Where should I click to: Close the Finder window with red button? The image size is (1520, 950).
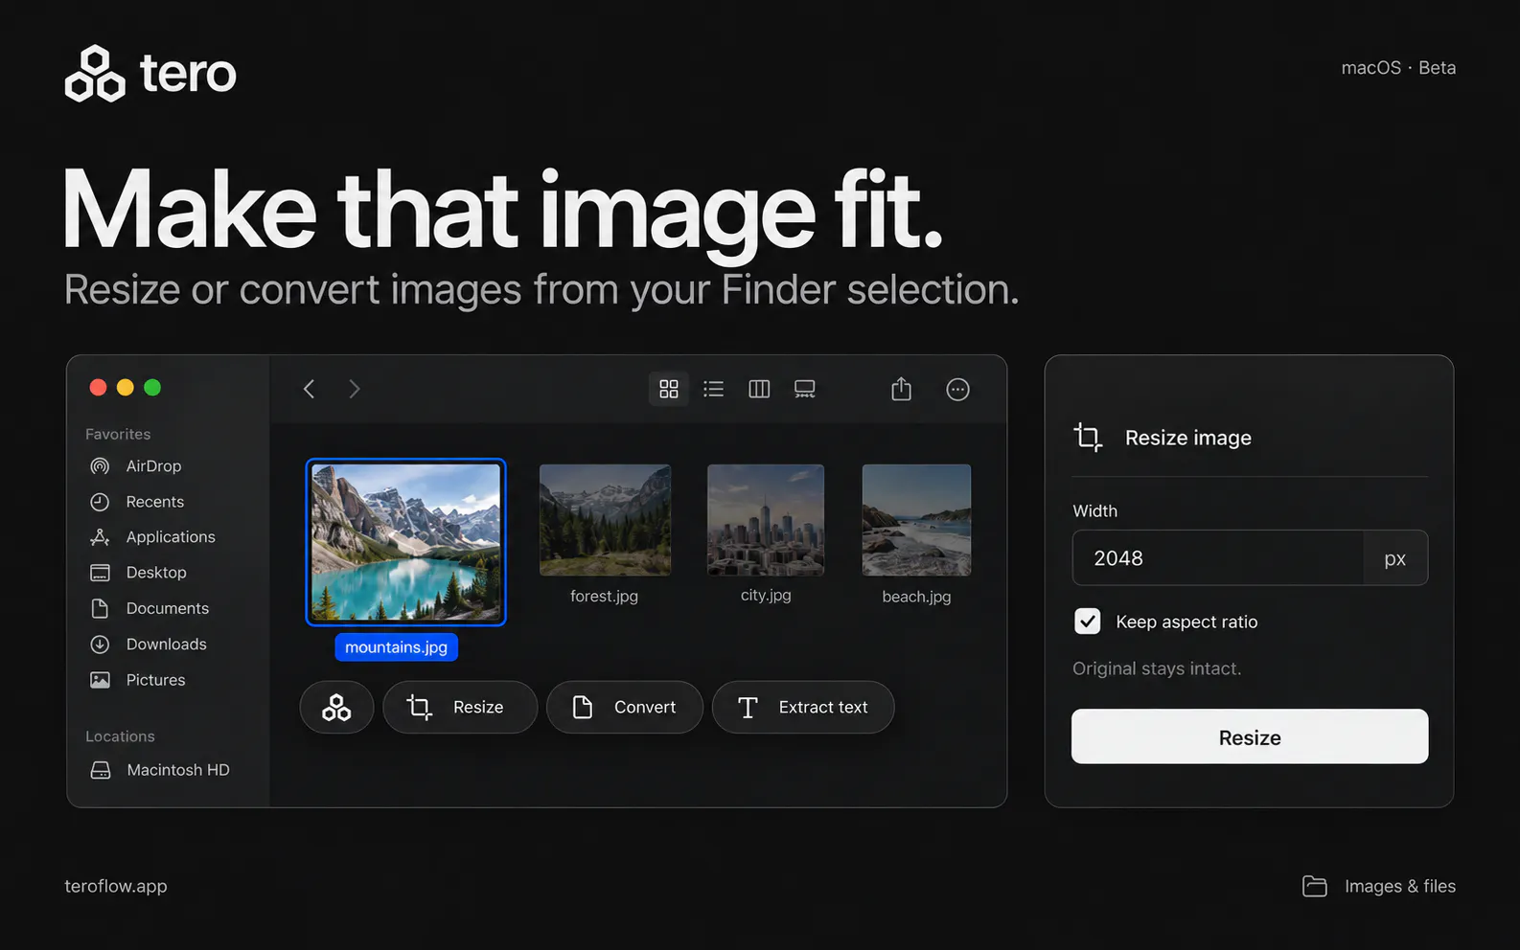coord(98,387)
